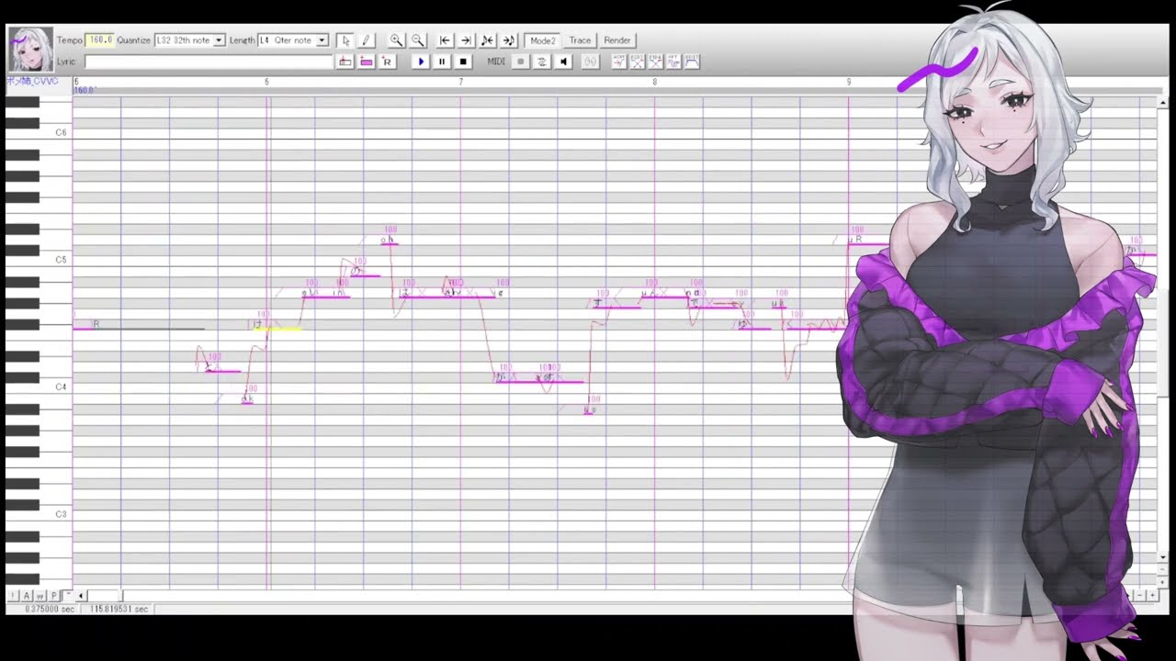Jump to the end with the right-bar arrow

466,40
